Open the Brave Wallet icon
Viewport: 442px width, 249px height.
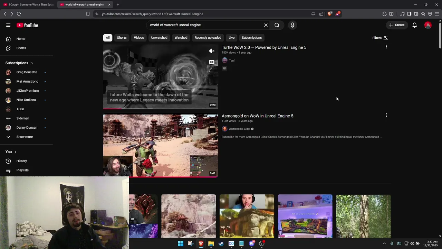[416, 14]
